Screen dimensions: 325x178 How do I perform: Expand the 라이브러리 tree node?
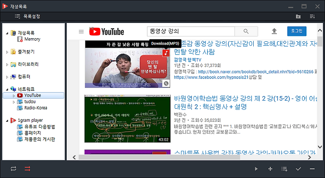pyautogui.click(x=7, y=65)
